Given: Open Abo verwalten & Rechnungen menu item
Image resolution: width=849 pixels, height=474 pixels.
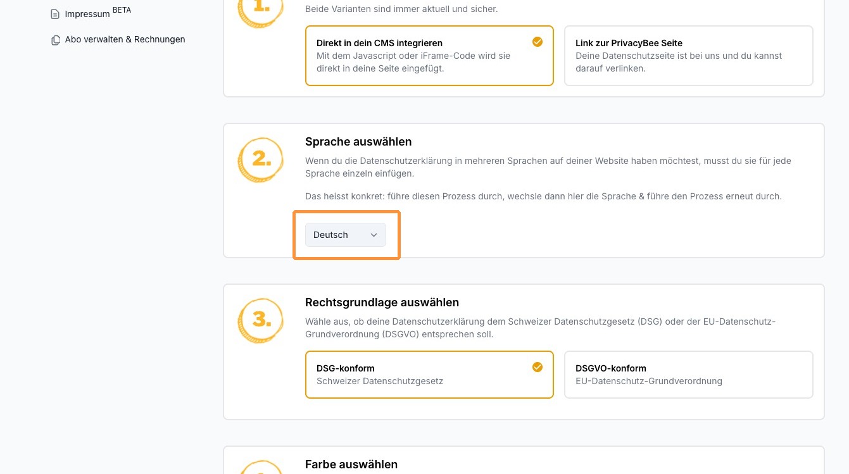Looking at the screenshot, I should click(x=125, y=39).
